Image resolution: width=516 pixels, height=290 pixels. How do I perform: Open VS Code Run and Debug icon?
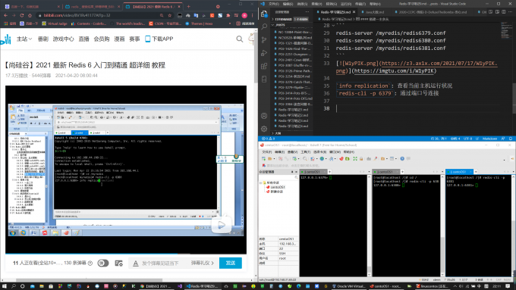point(264,53)
